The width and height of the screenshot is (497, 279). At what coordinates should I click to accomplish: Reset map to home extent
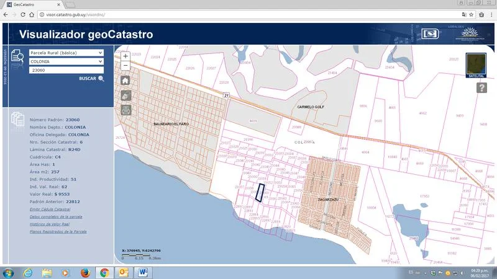[125, 81]
